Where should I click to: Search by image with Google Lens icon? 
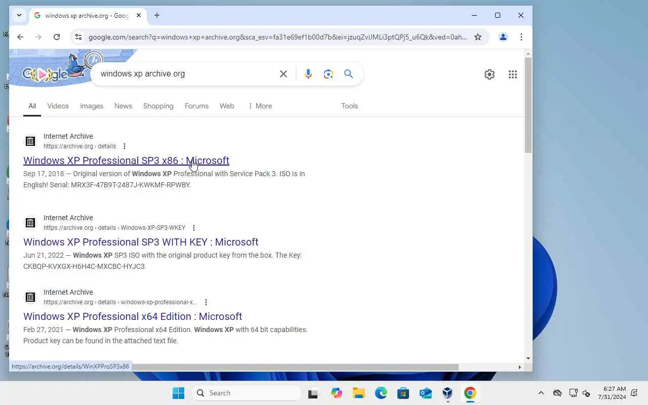click(x=329, y=74)
